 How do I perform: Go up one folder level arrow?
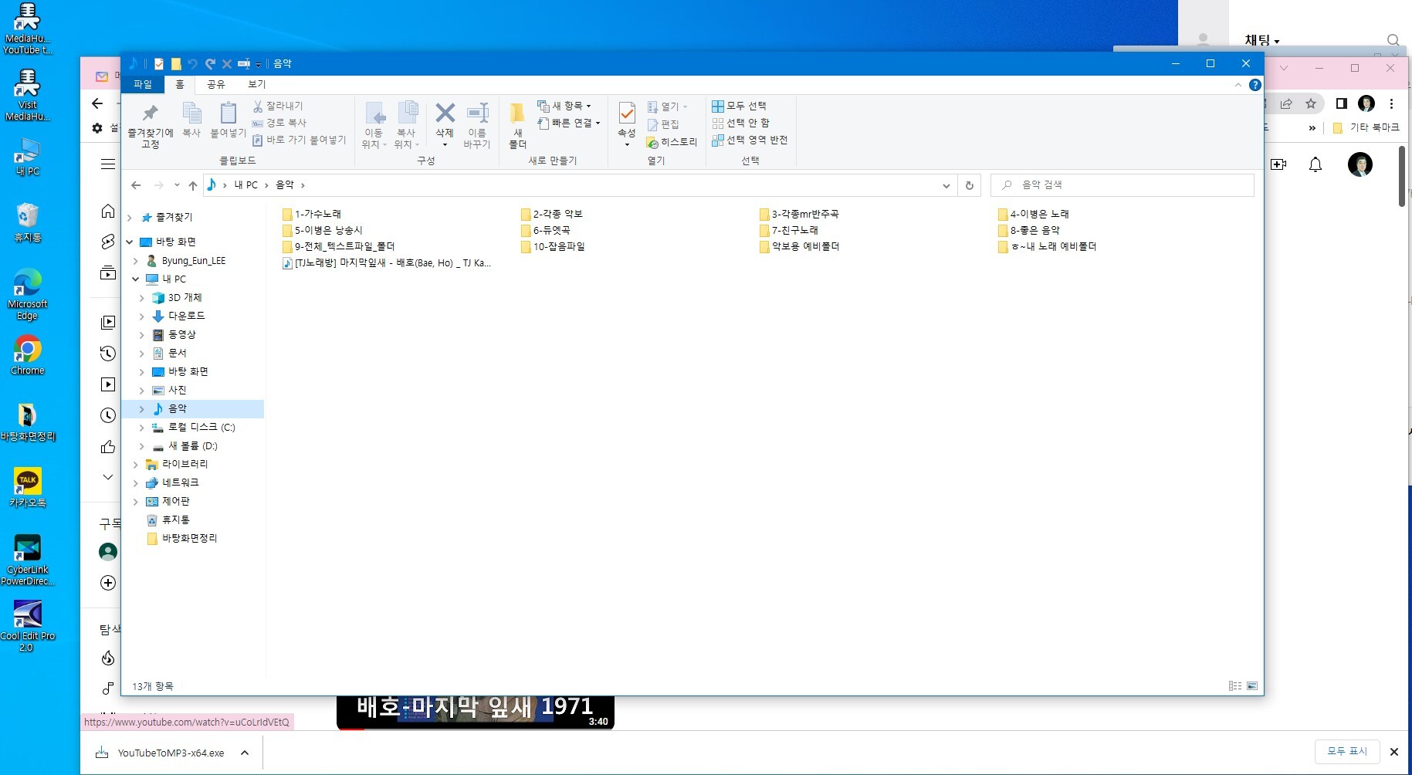[193, 185]
